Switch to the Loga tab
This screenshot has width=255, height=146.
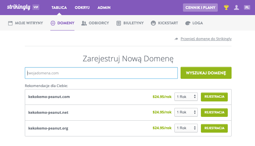point(194,23)
